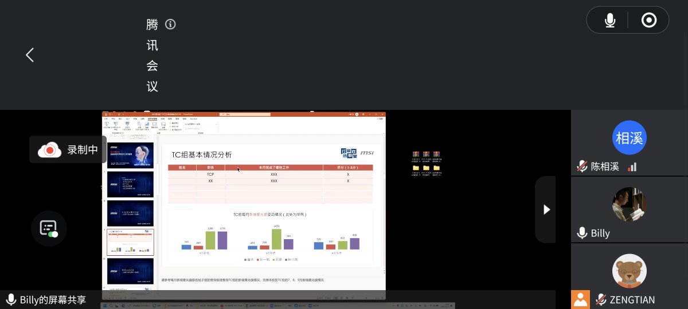Tap Billy's active microphone icon

[x=582, y=233]
